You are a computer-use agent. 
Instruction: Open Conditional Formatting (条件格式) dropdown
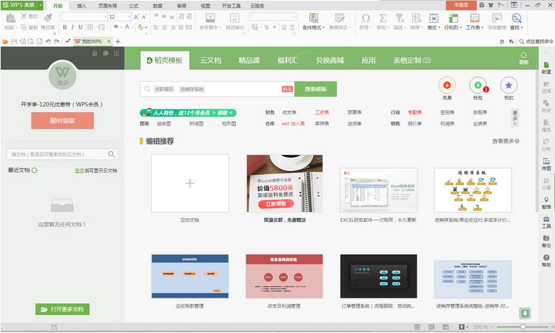[x=314, y=27]
